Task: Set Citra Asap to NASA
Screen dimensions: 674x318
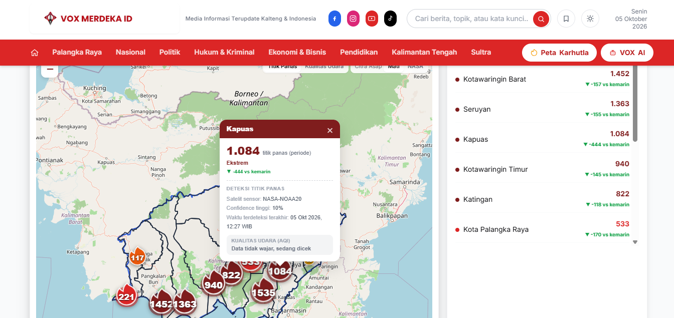Action: point(415,67)
